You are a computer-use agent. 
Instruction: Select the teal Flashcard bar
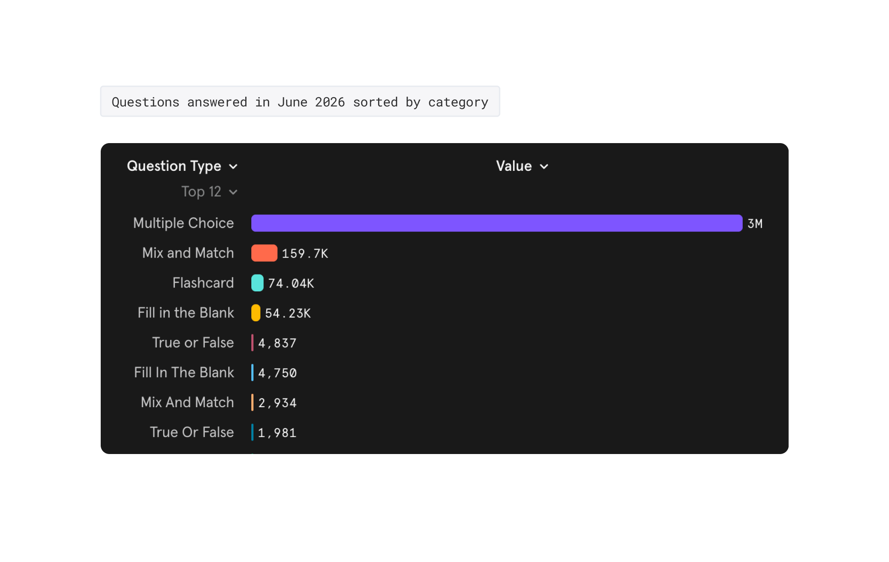(x=257, y=283)
